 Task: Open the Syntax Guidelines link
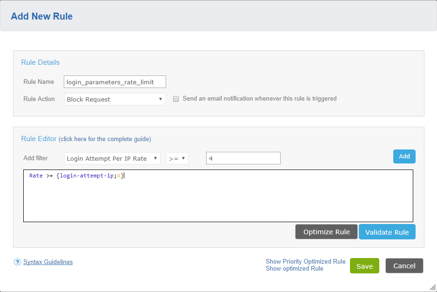(x=48, y=262)
